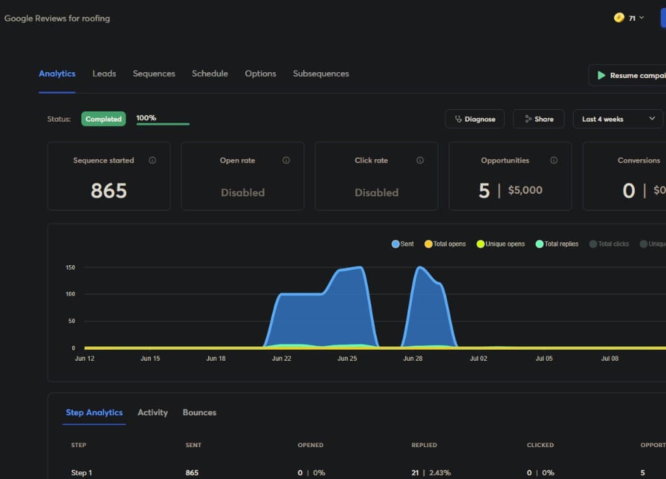Click the Opportunities $5,000 value
The width and height of the screenshot is (666, 479).
click(x=525, y=190)
